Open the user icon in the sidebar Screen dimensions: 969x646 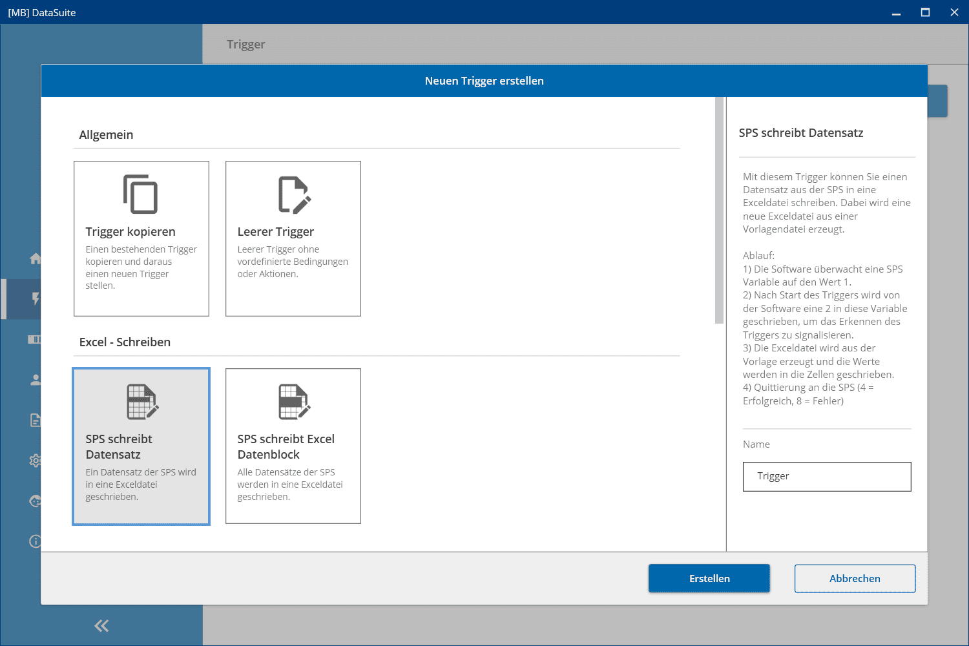(x=36, y=380)
